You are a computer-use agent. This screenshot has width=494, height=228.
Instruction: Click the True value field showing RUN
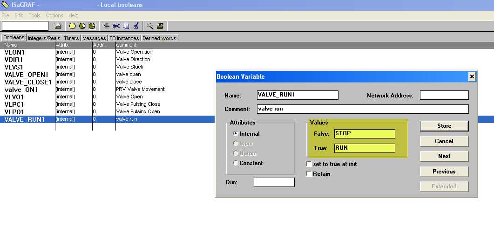[x=365, y=148]
